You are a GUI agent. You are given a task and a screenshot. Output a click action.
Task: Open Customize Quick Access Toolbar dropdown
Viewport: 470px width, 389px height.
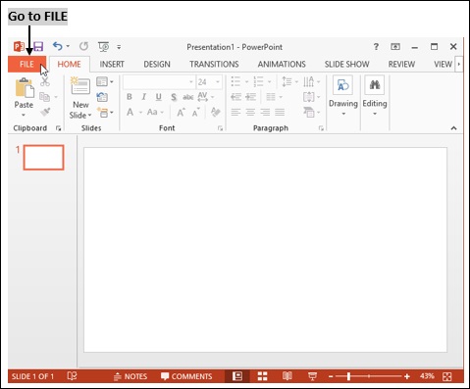tap(119, 47)
